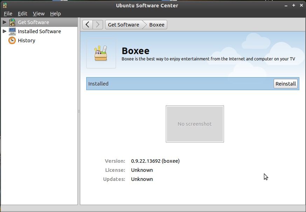306x212 pixels.
Task: Select Get Software in the sidebar
Action: coord(39,22)
